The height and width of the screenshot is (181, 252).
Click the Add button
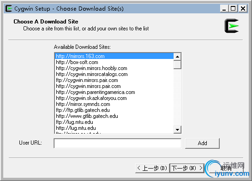point(202,143)
